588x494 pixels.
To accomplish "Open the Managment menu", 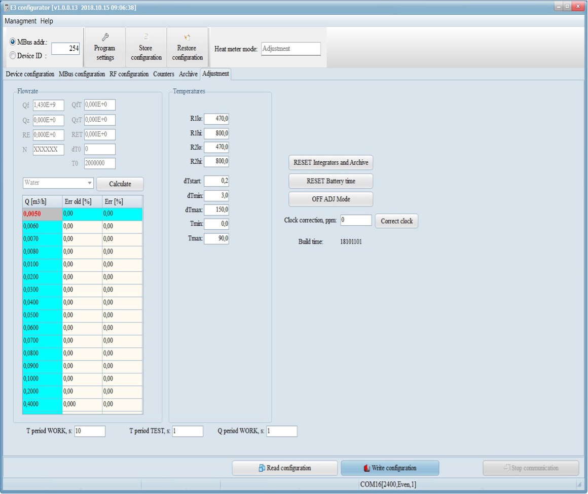I will [x=21, y=21].
